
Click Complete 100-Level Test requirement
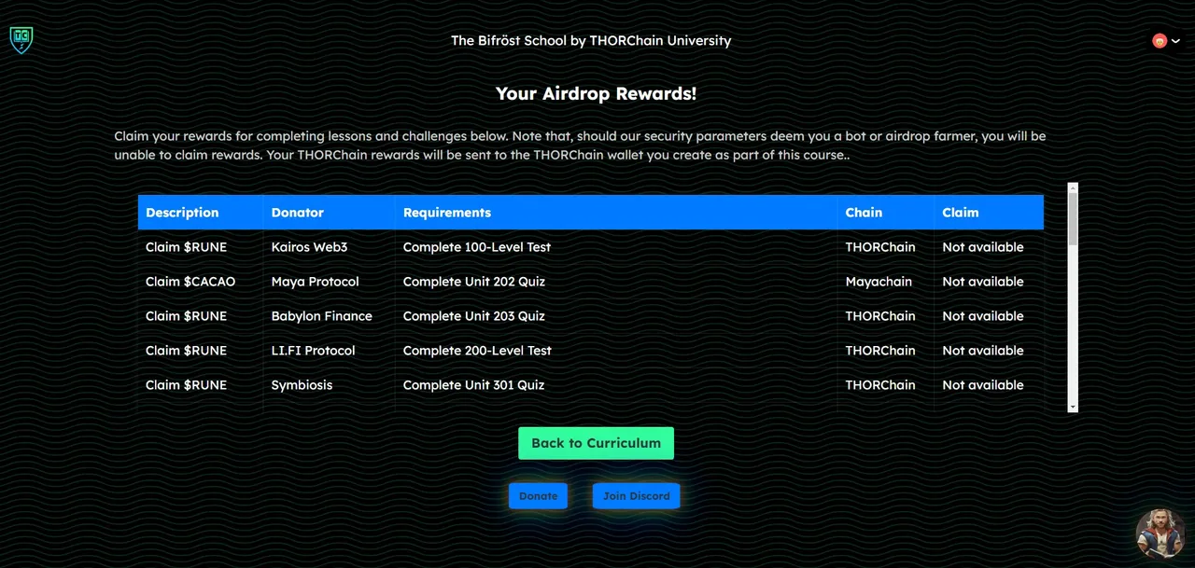[x=477, y=247]
